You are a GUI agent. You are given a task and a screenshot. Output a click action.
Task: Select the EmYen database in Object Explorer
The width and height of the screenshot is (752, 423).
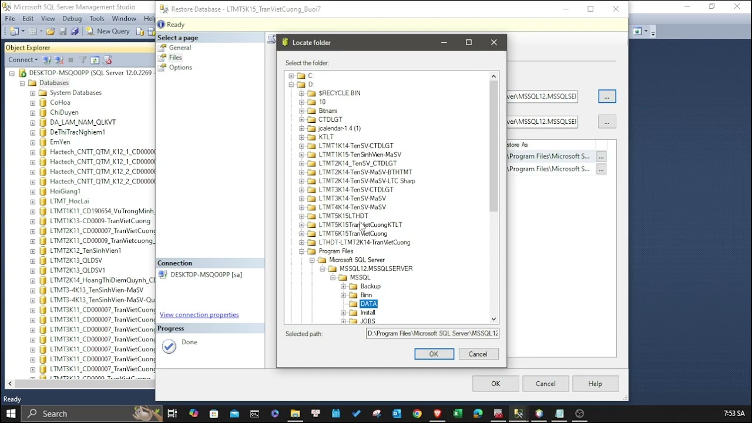[x=60, y=142]
